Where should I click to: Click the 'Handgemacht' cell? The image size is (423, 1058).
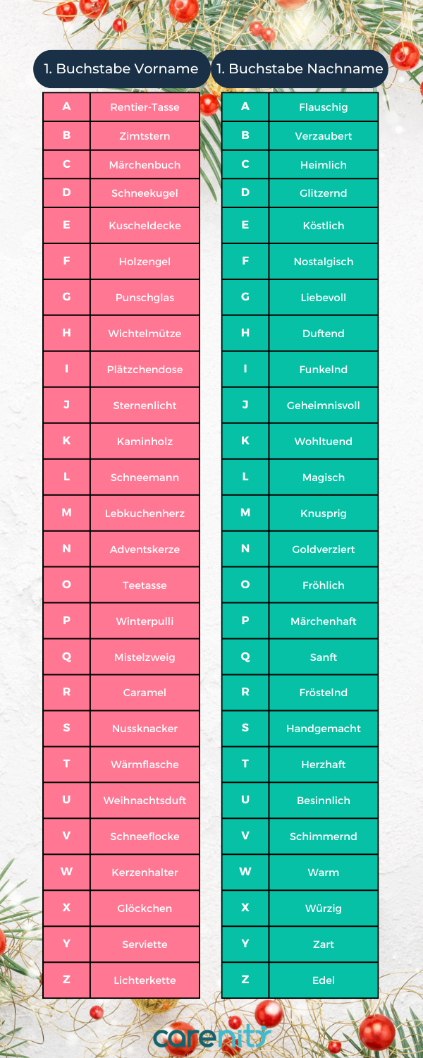(323, 729)
